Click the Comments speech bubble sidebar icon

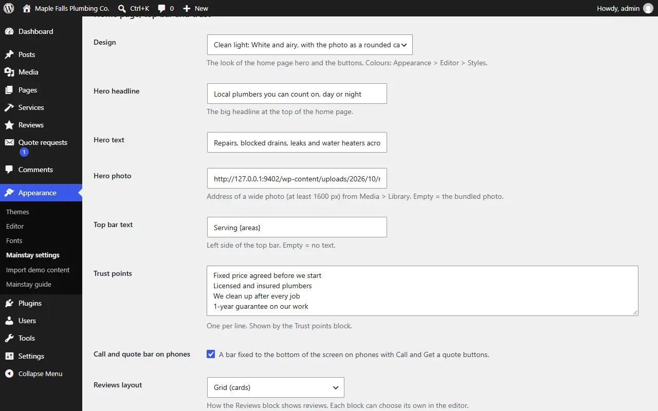(x=9, y=170)
